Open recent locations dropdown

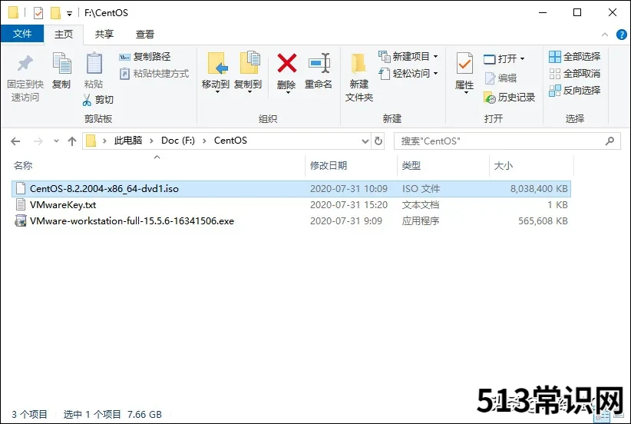[56, 141]
